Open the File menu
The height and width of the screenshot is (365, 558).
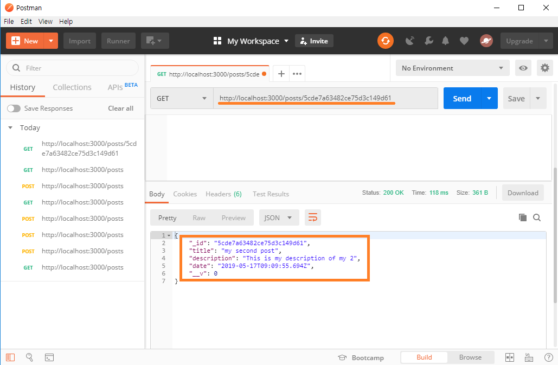click(9, 21)
